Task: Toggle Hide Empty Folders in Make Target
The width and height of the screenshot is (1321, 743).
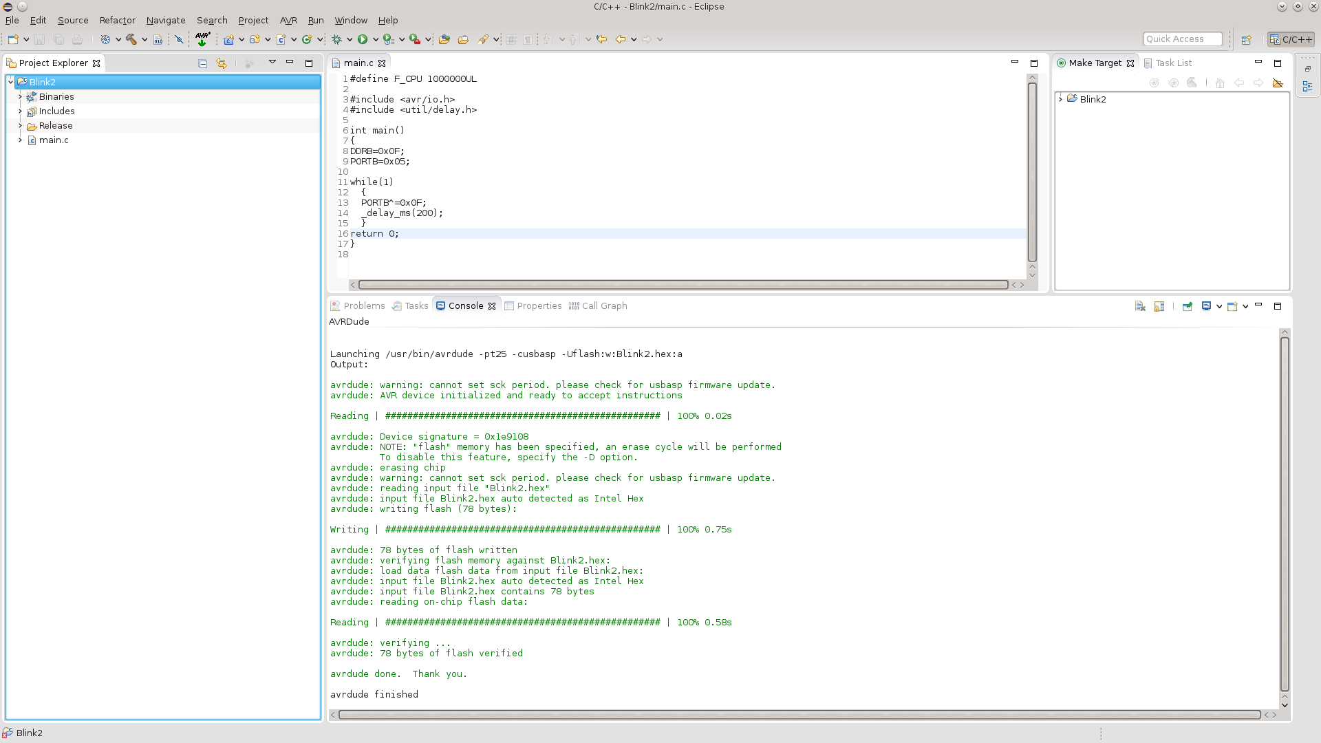Action: 1278,83
